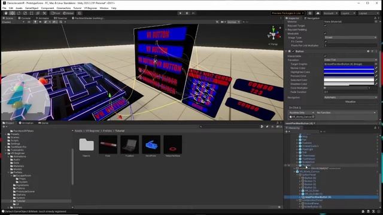The image size is (383, 215).
Task: Toggle the 2D scene view button
Action: (29, 22)
